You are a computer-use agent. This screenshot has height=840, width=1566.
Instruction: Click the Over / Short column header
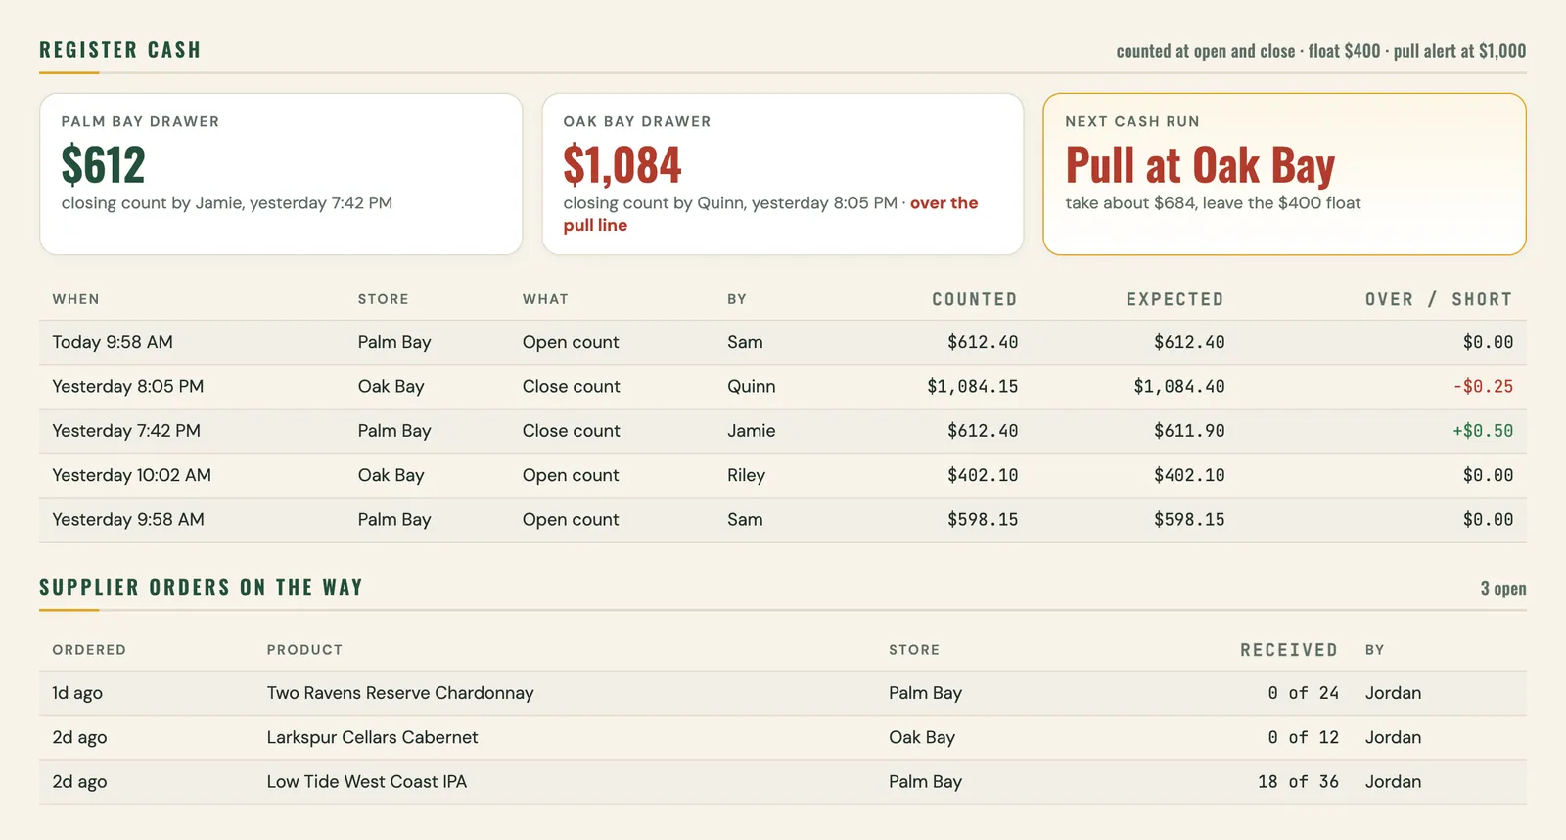1439,299
